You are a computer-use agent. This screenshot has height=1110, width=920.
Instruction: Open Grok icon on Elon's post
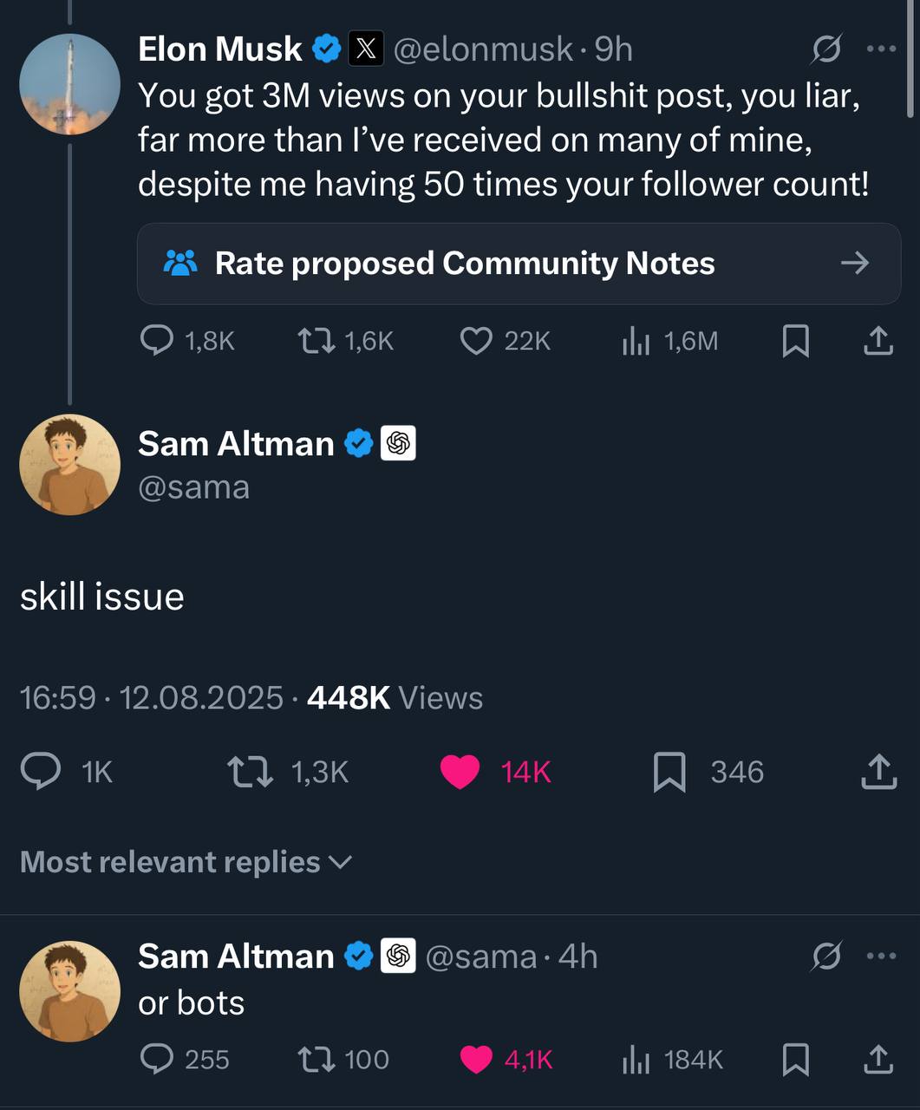tap(825, 50)
